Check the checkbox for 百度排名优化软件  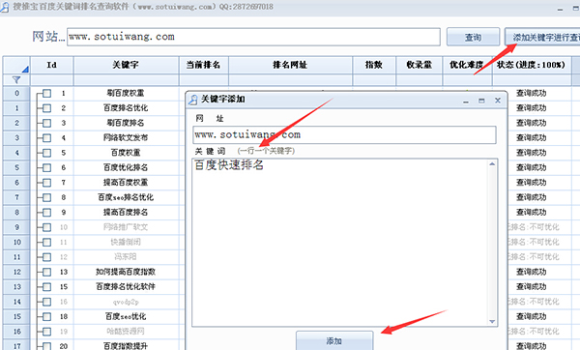(47, 287)
